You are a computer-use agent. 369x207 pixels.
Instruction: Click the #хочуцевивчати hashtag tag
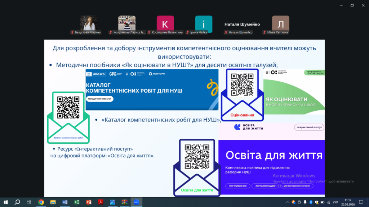[238, 186]
